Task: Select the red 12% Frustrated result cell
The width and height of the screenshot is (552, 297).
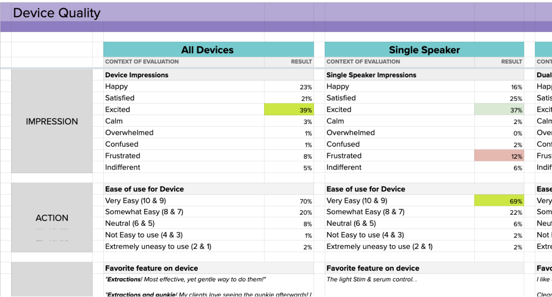Action: pyautogui.click(x=499, y=156)
